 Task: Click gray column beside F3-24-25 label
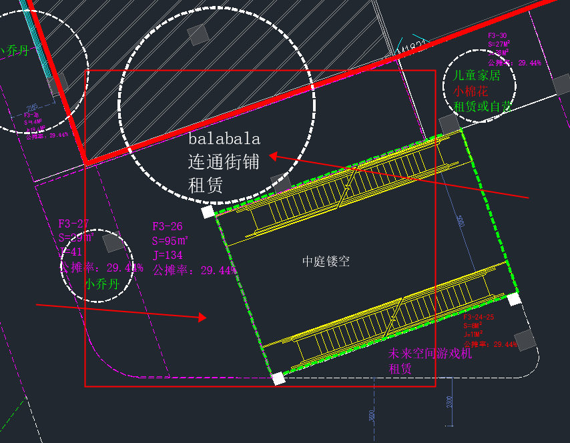point(525,340)
